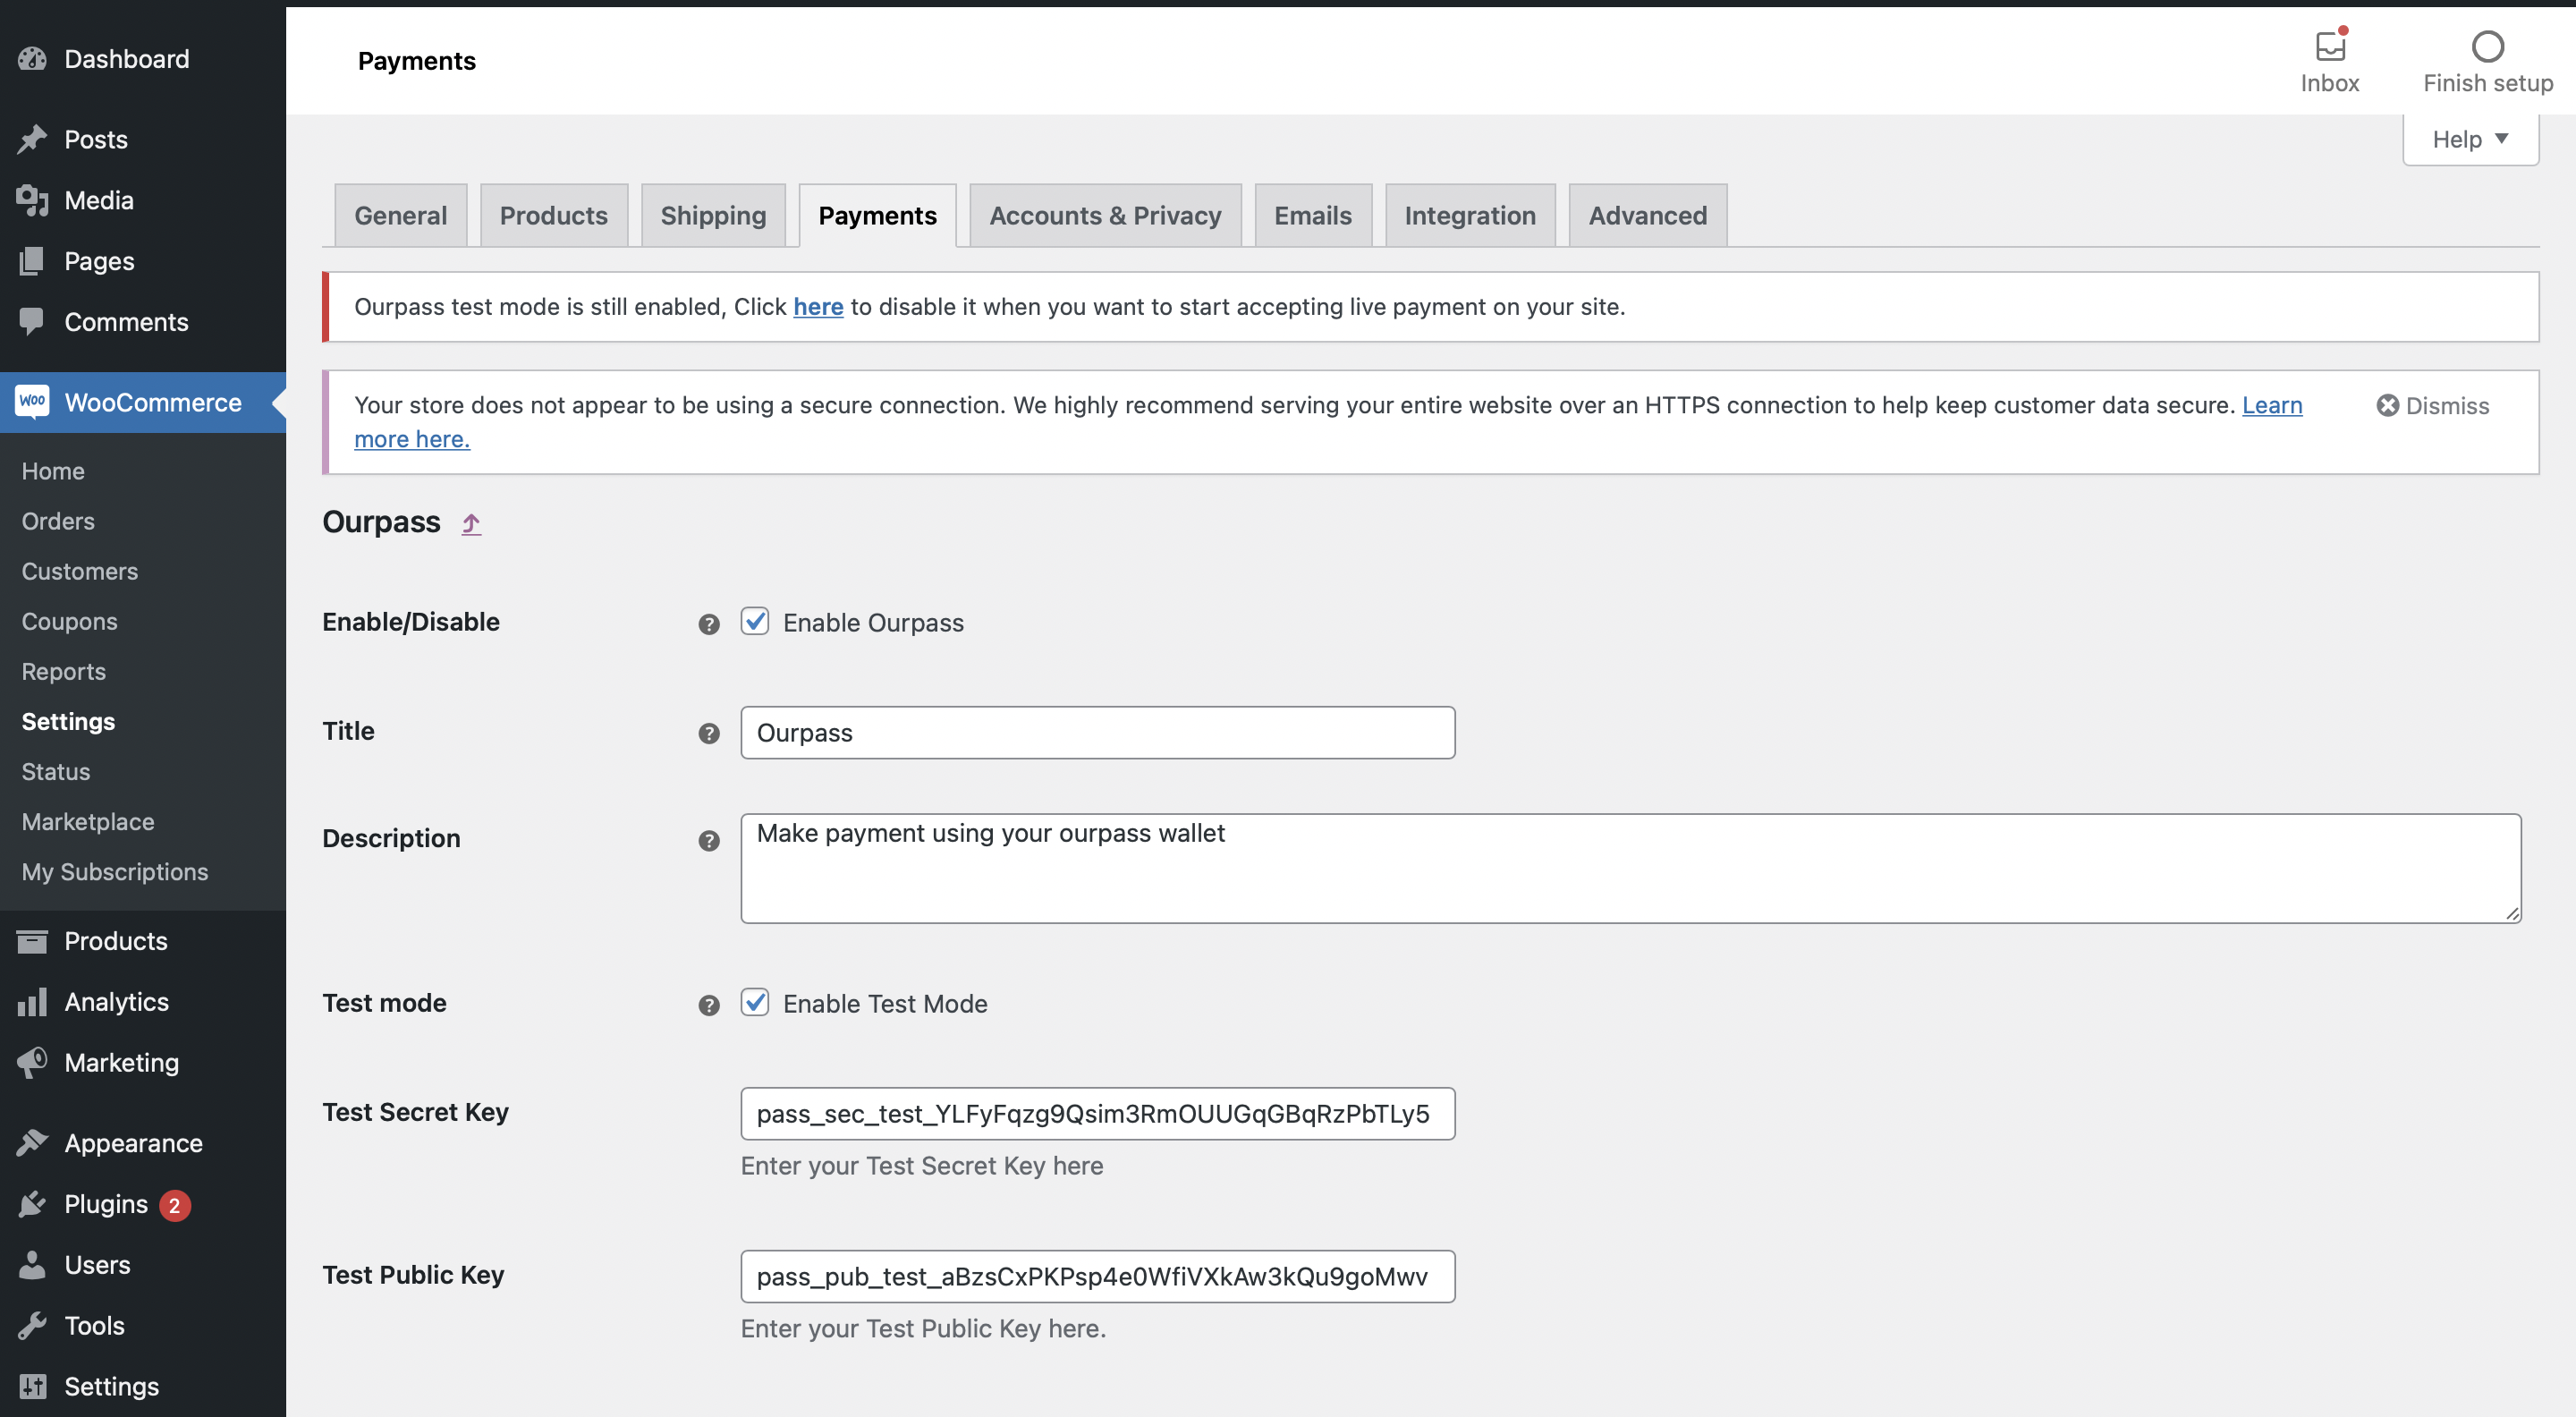Switch to the Products settings tab
Viewport: 2576px width, 1417px height.
[554, 215]
